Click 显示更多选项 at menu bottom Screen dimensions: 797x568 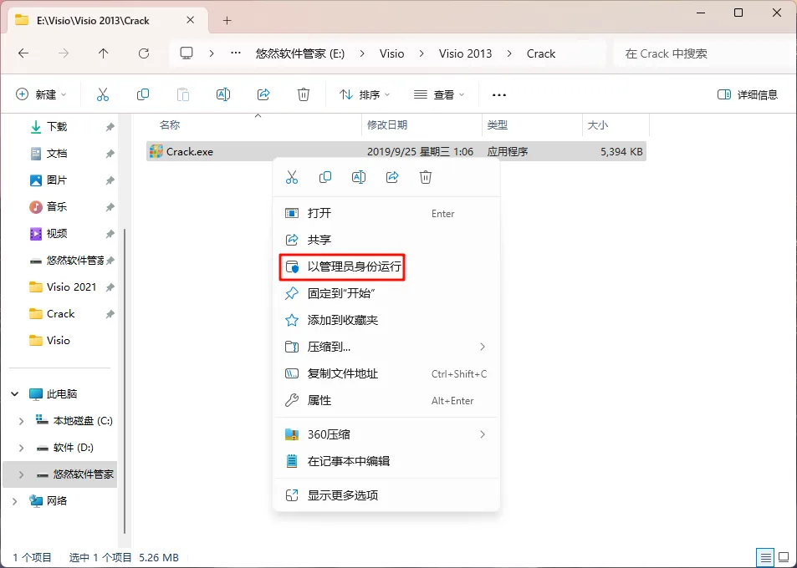(386, 495)
